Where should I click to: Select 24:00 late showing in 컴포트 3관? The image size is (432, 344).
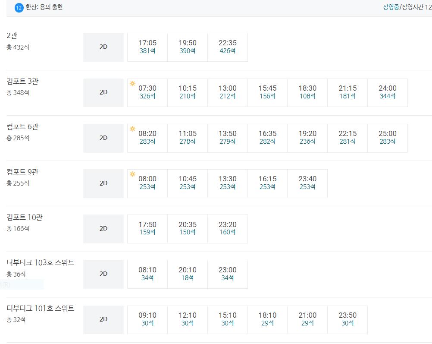click(387, 93)
